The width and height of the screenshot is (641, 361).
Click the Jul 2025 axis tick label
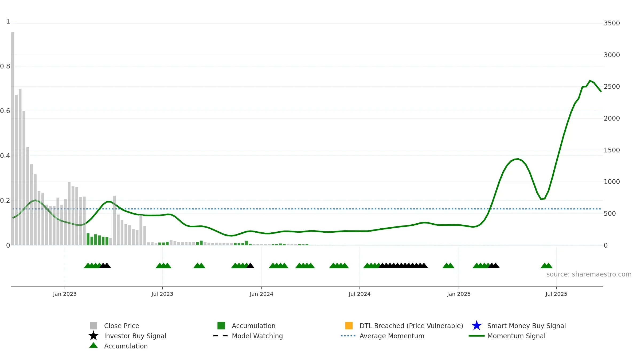click(x=556, y=294)
